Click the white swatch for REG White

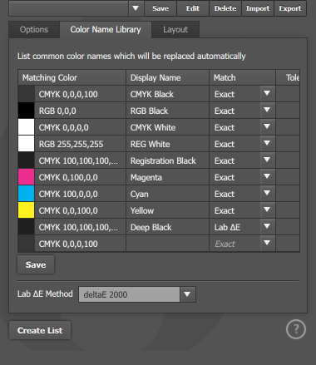pos(26,144)
